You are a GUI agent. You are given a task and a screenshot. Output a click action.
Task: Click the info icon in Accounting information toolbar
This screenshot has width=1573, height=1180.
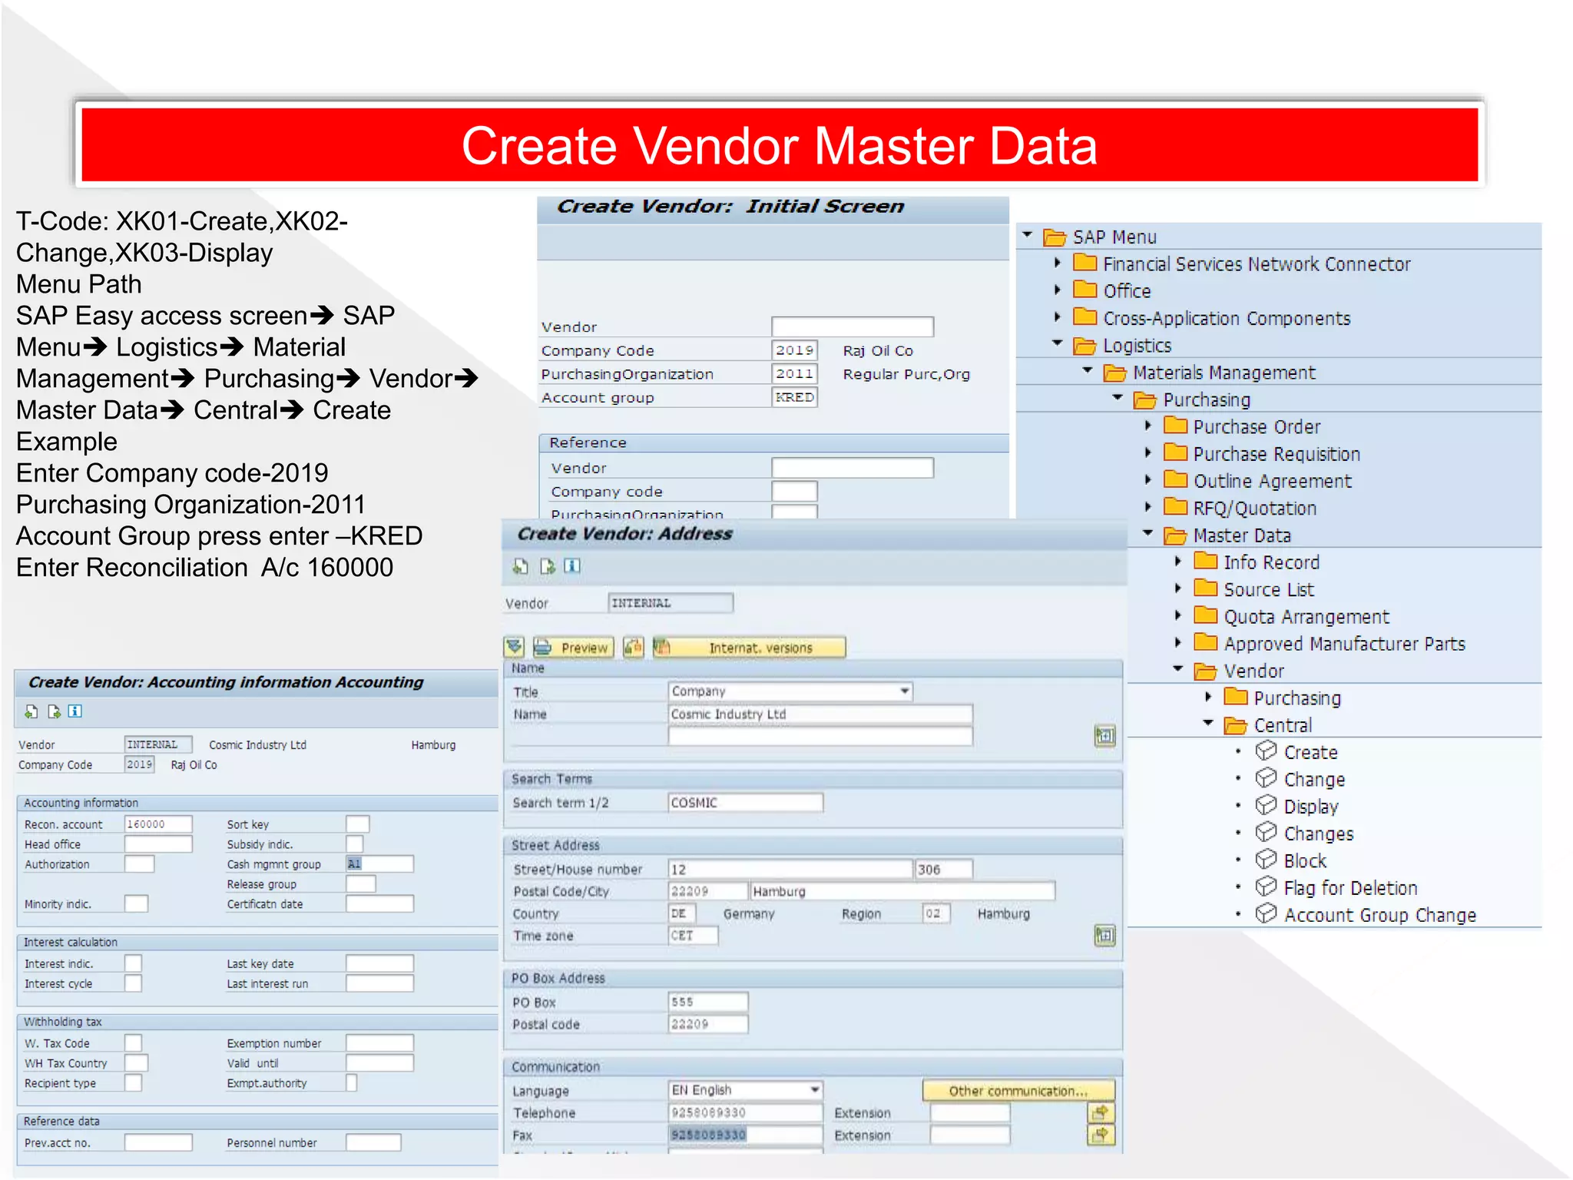point(75,711)
